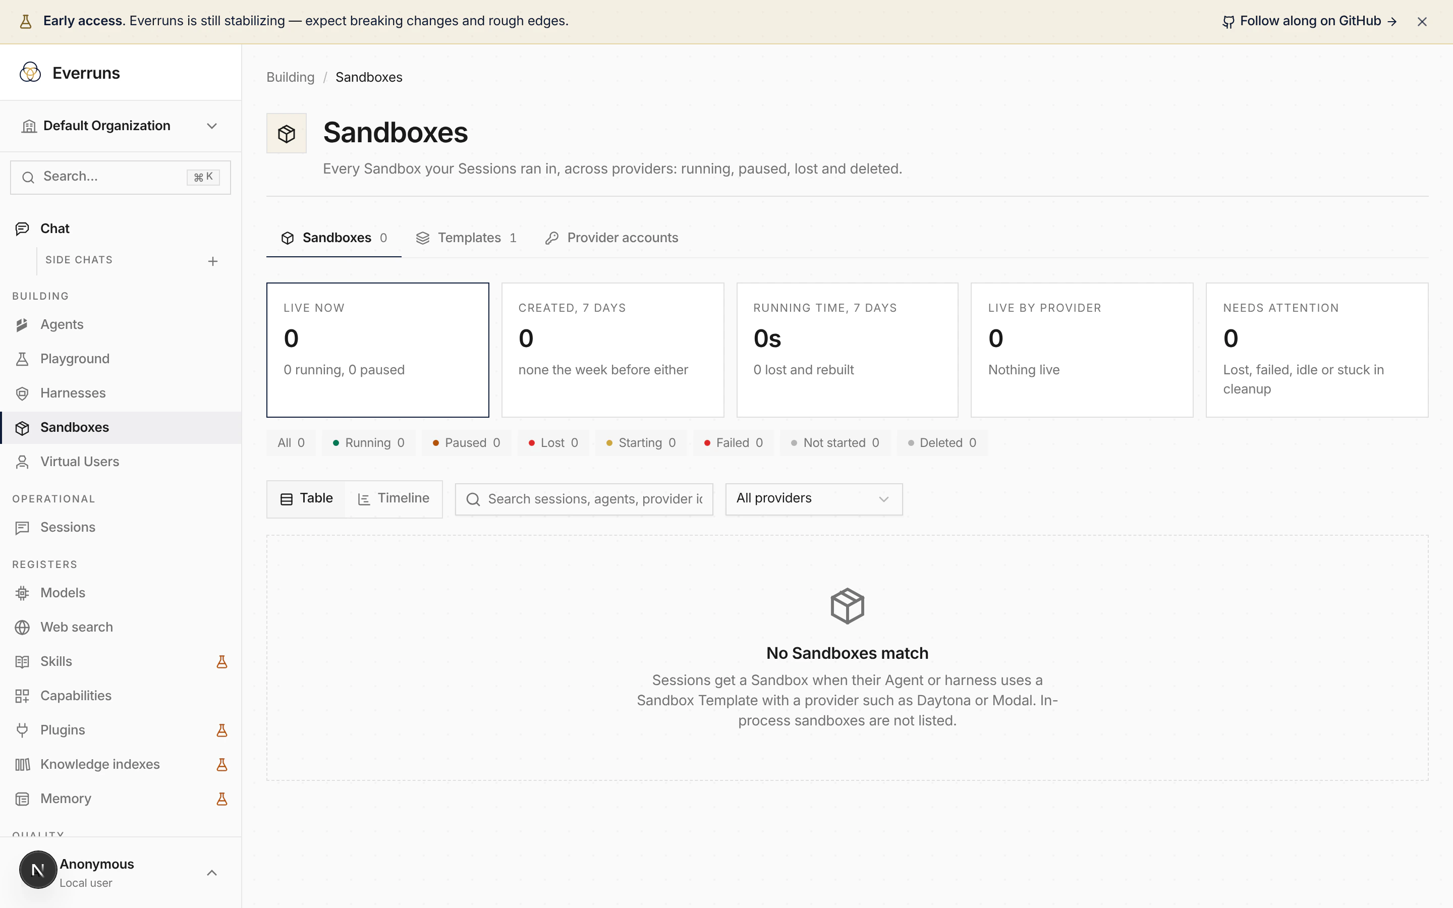
Task: Click the Anonymous user avatar
Action: (38, 870)
